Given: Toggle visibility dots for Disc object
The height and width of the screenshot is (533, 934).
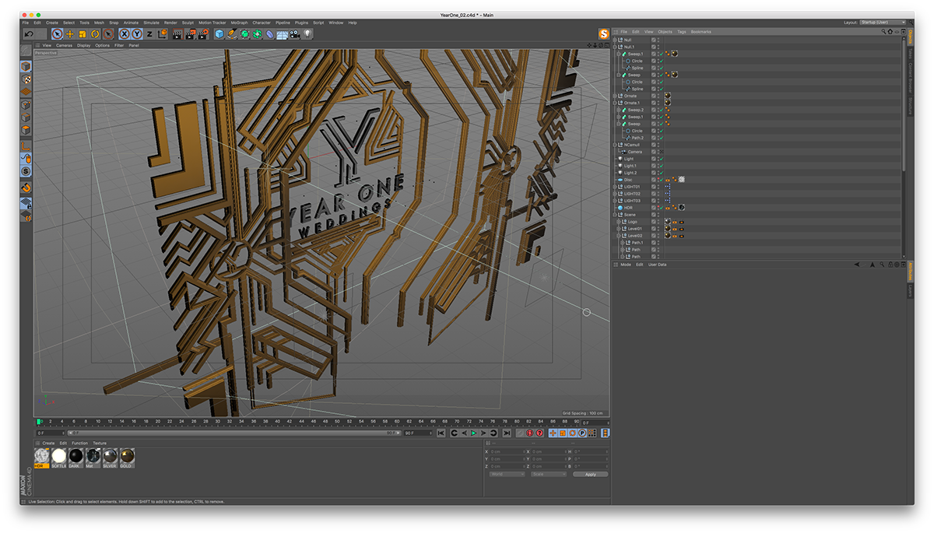Looking at the screenshot, I should click(x=659, y=180).
